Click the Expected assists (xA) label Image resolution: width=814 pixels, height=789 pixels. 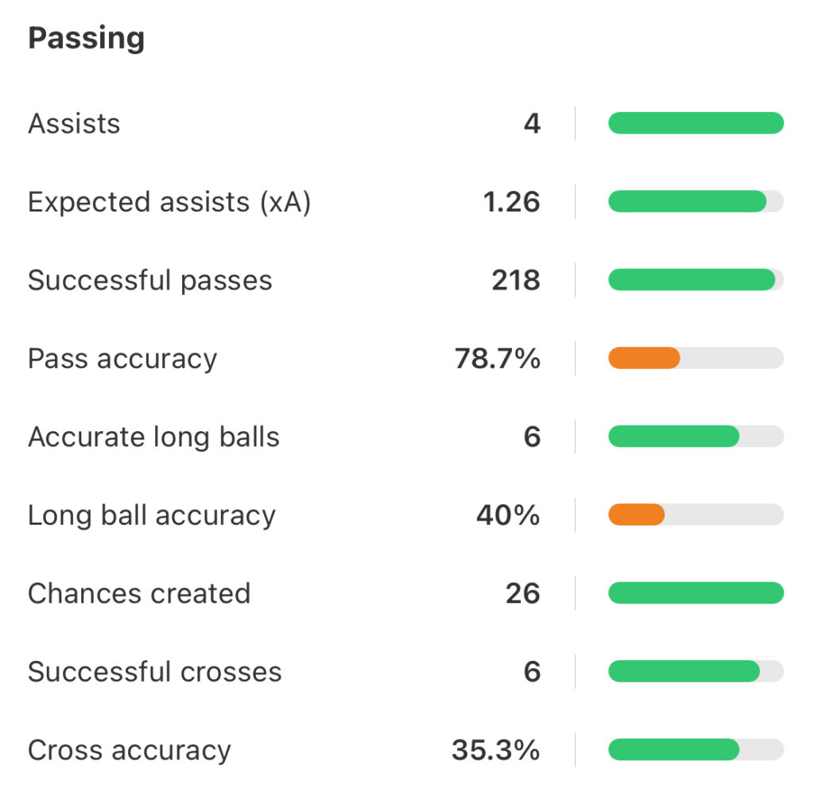pyautogui.click(x=169, y=202)
